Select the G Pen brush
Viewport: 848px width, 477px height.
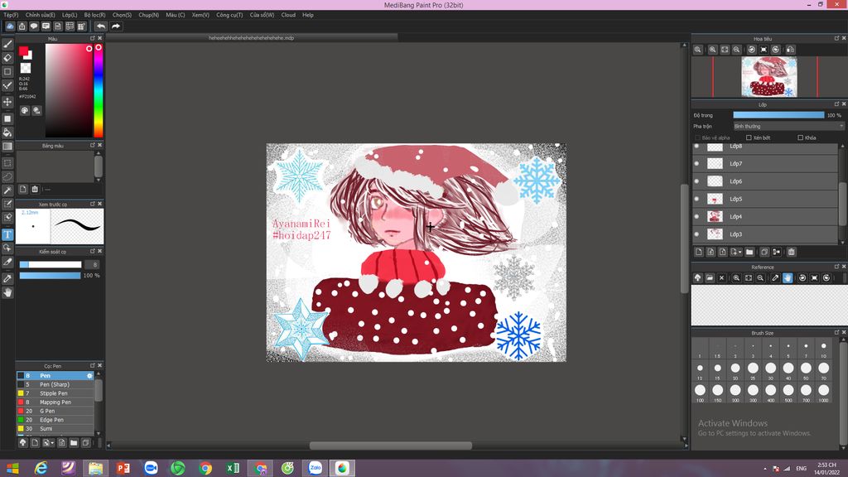tap(55, 411)
